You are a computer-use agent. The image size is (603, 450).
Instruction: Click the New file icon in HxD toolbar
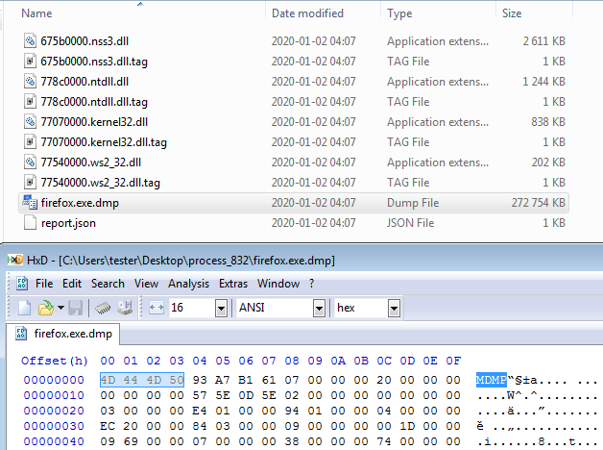(x=25, y=308)
